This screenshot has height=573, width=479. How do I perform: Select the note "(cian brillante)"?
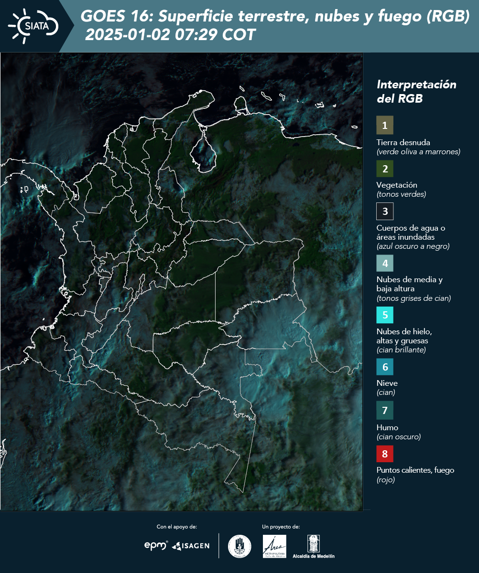click(x=401, y=350)
